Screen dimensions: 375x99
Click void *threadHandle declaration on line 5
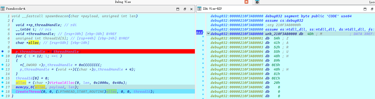coord(36,34)
